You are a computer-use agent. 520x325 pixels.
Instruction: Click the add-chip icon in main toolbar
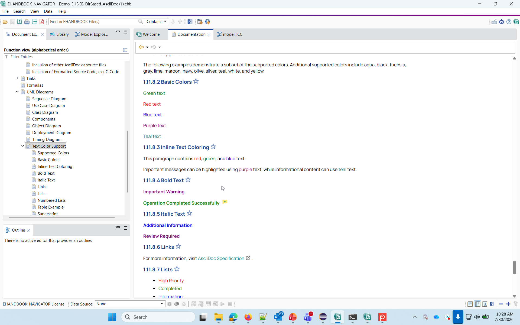pyautogui.click(x=207, y=22)
